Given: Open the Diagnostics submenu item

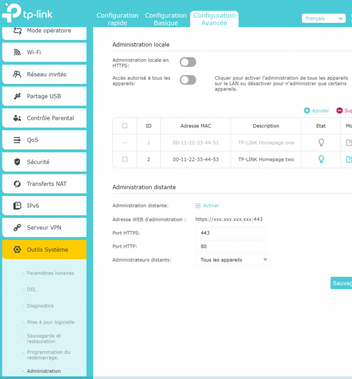Looking at the screenshot, I should tap(40, 306).
